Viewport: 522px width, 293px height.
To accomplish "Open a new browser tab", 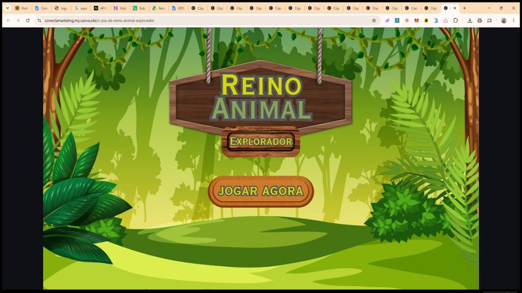I will 465,8.
